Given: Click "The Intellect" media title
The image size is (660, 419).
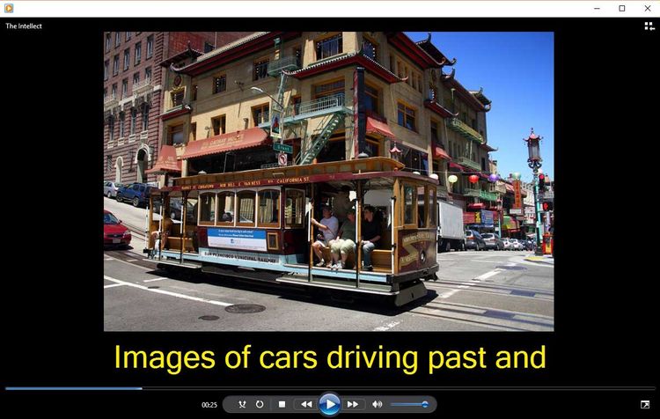Looking at the screenshot, I should tap(24, 26).
